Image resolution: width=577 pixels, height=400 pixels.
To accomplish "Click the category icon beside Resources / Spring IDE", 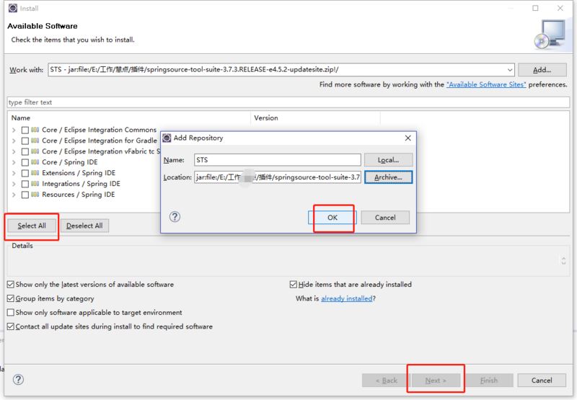I will tap(35, 195).
